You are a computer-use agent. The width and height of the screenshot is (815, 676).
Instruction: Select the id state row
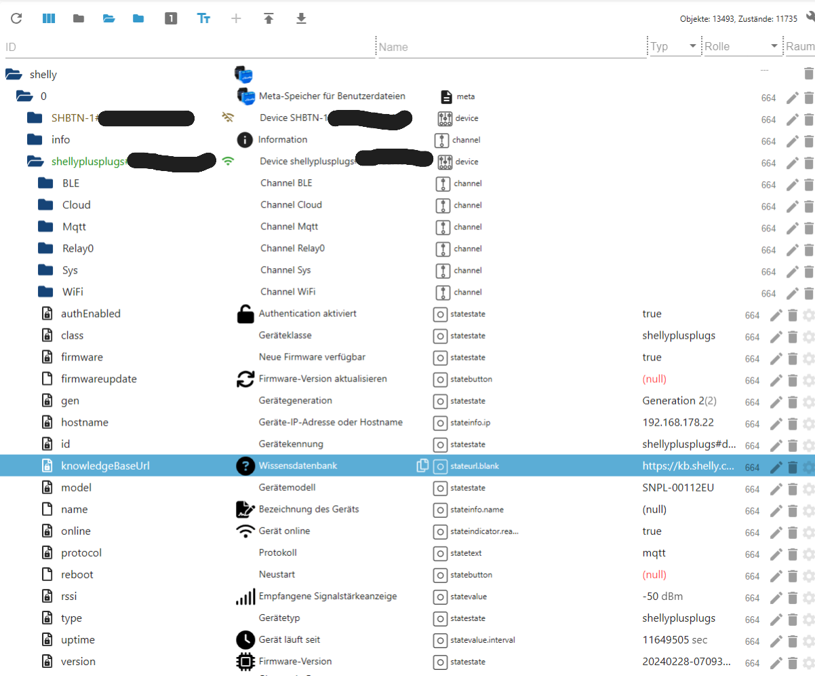pyautogui.click(x=407, y=444)
